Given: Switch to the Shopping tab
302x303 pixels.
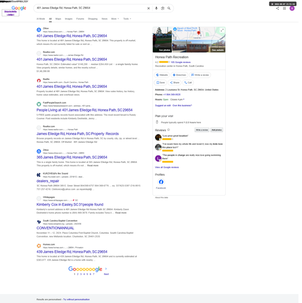Looking at the screenshot, I should (93, 19).
